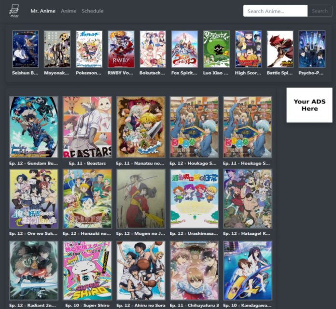Image resolution: width=336 pixels, height=309 pixels.
Task: Click the 'Ep. 12 - Gundam Bu...' title text
Action: [x=33, y=163]
